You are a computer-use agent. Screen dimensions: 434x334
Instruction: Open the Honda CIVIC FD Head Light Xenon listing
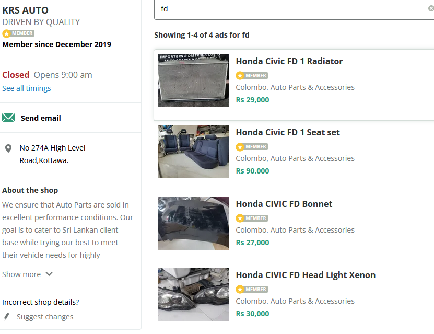[x=306, y=275]
